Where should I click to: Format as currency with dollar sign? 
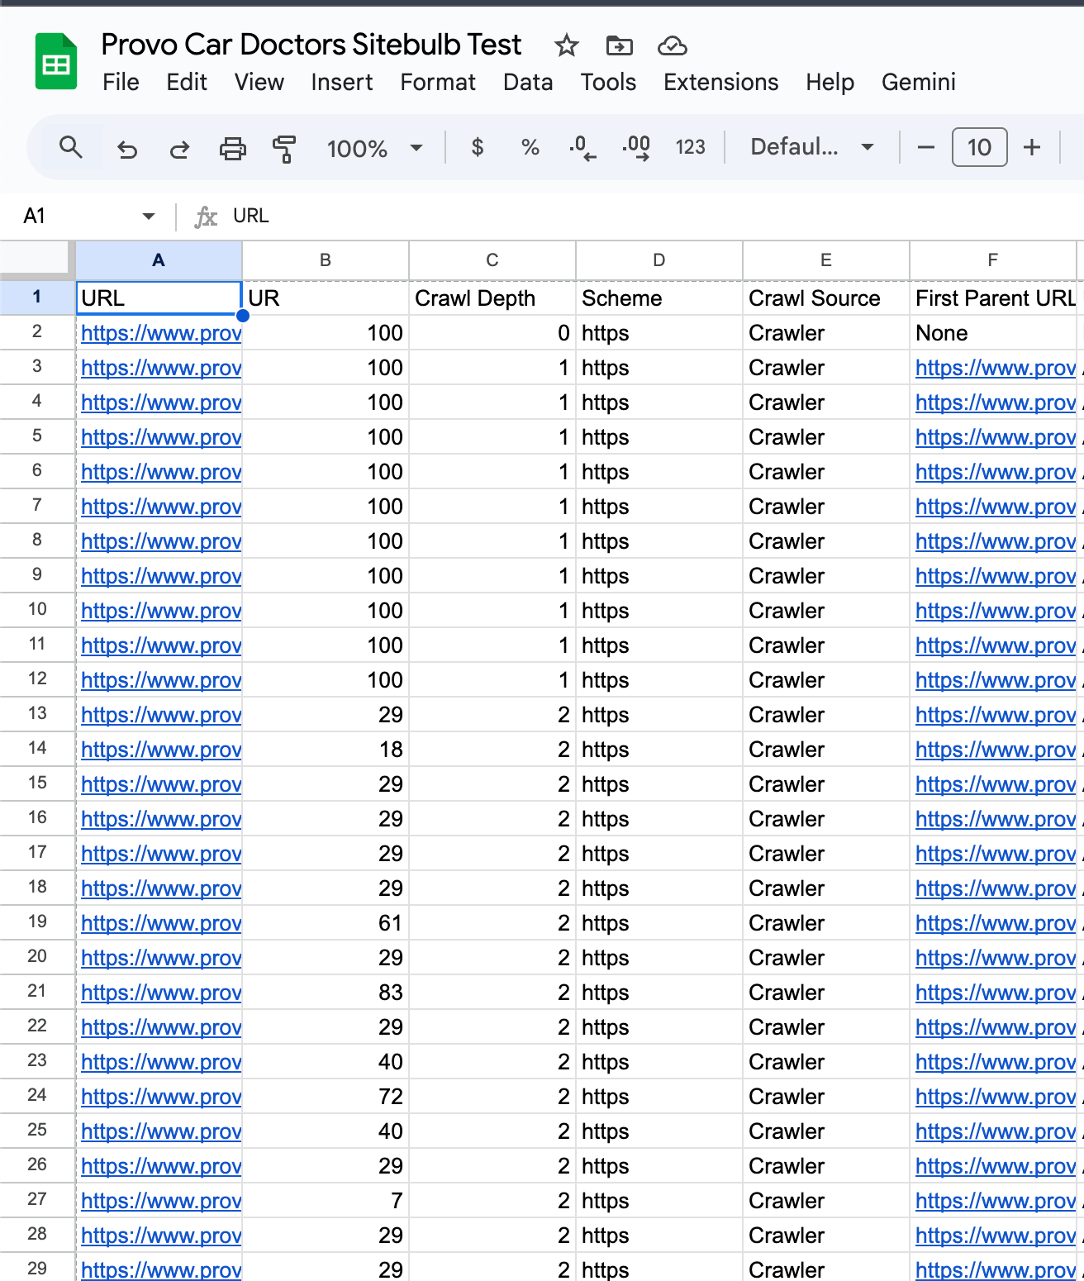pyautogui.click(x=477, y=148)
